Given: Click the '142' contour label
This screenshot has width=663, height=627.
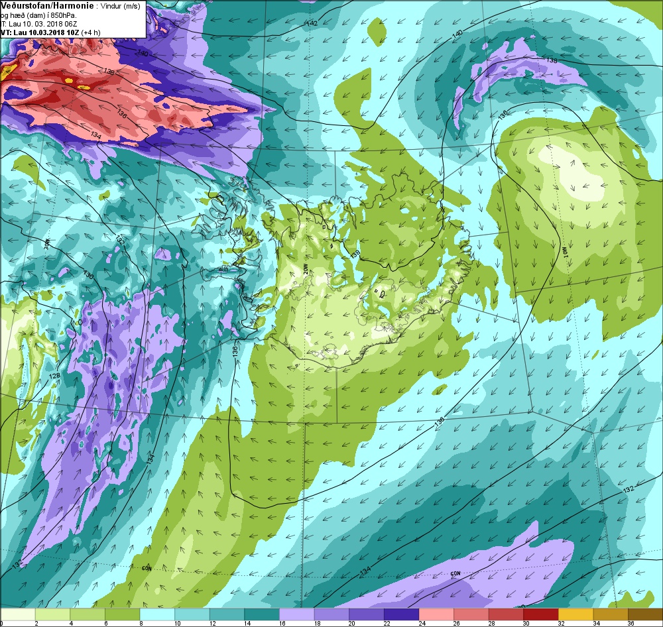Looking at the screenshot, I should click(x=311, y=23).
